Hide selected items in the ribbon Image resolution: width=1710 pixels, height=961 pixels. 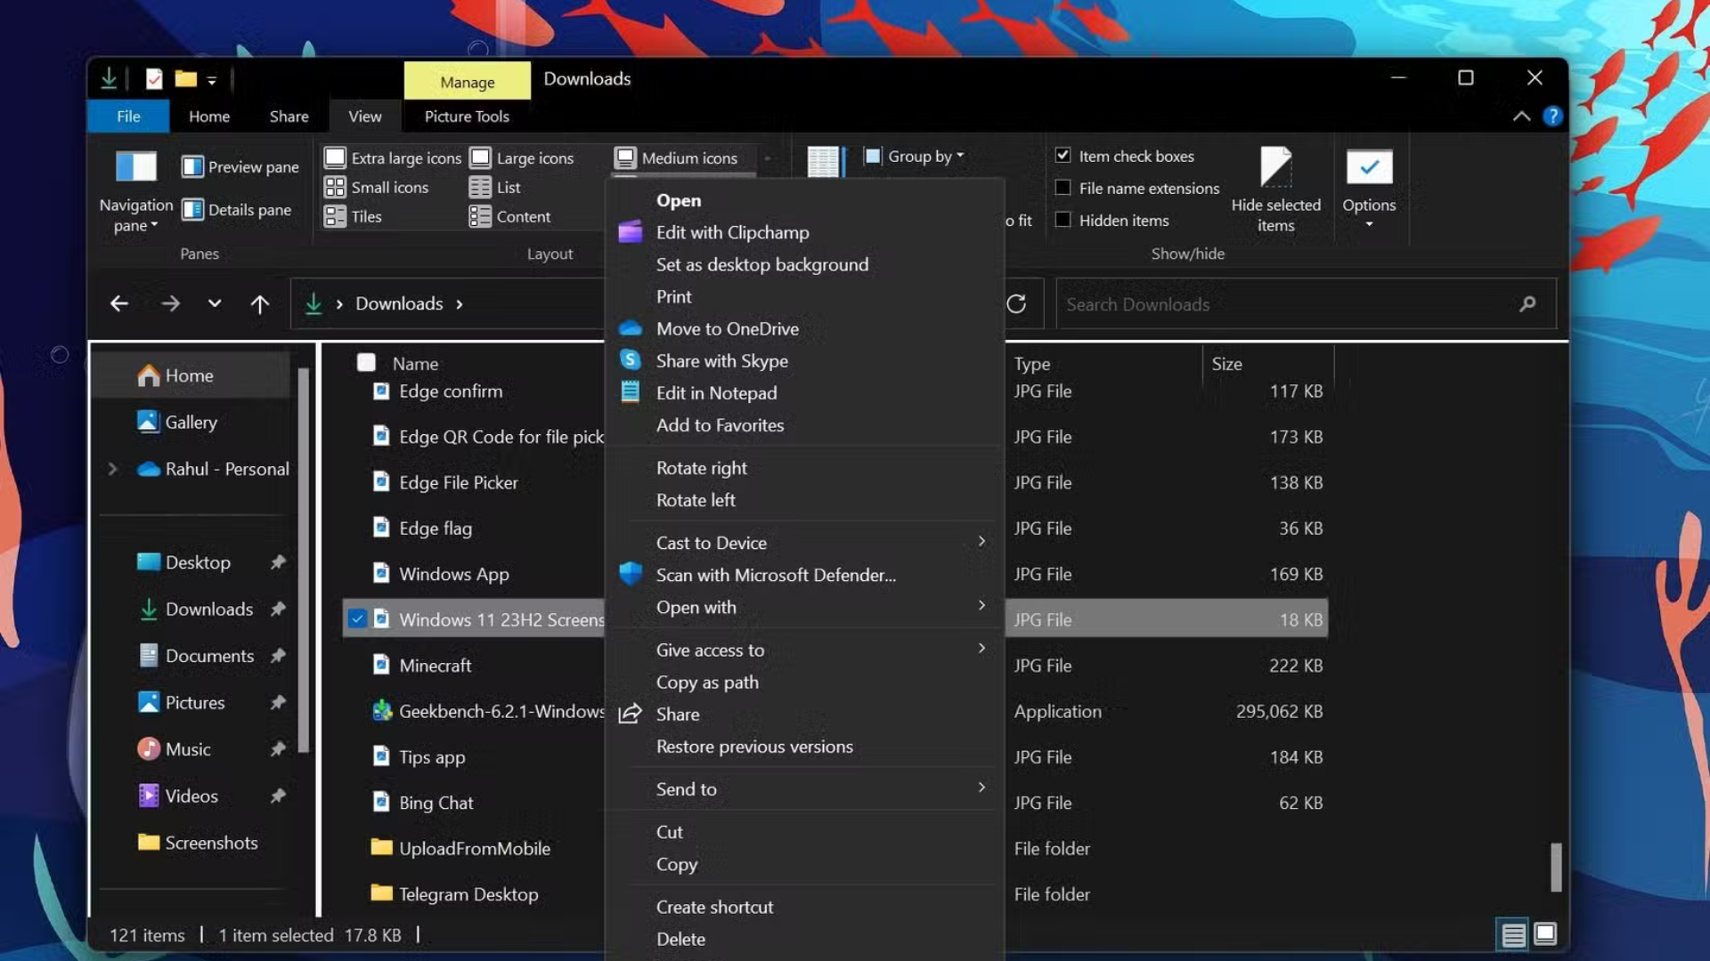[x=1275, y=187]
